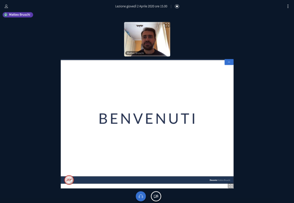This screenshot has width=294, height=203.
Task: Open the users list panel icon
Action: (6, 6)
